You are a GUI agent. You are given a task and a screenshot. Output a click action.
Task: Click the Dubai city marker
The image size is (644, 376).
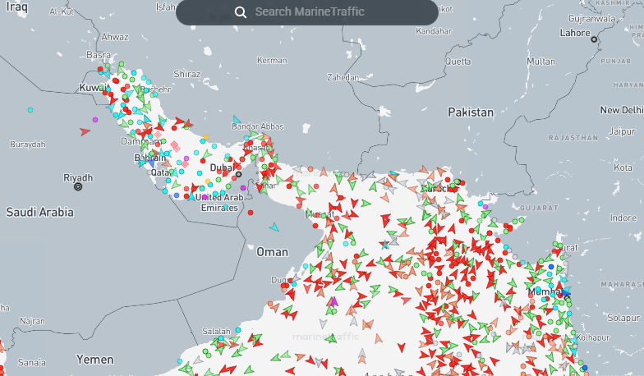tap(238, 175)
